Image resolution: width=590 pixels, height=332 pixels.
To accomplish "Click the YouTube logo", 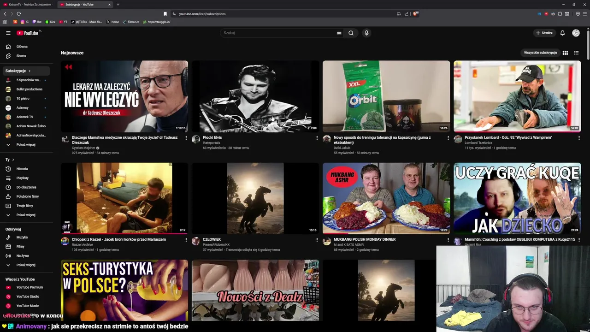I will coord(28,33).
